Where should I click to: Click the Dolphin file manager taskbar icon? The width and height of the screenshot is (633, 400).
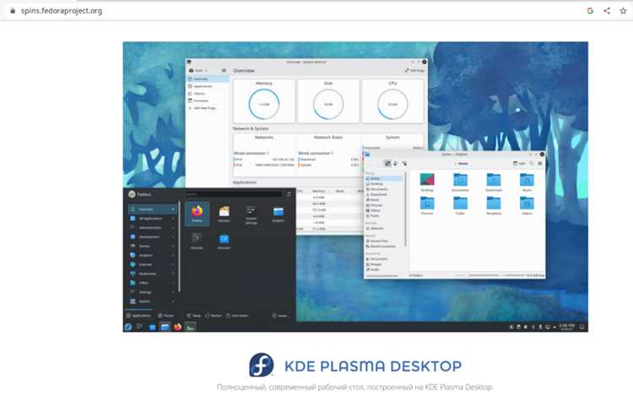165,327
